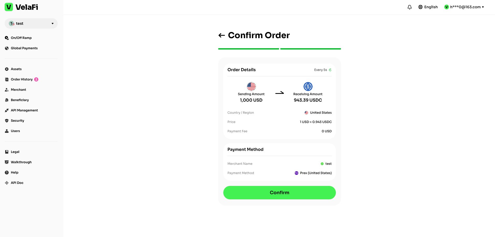495x237 pixels.
Task: Open the English language dropdown
Action: coord(428,7)
